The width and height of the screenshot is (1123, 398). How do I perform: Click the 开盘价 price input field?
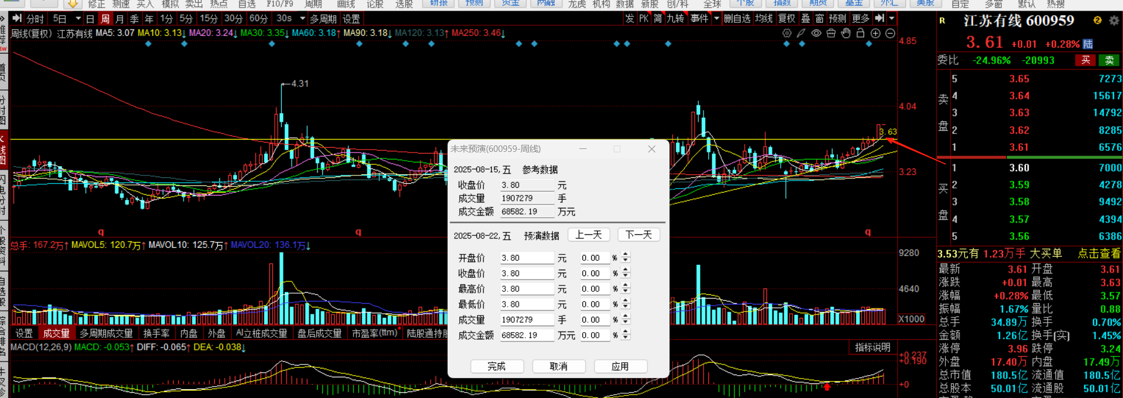coord(527,258)
